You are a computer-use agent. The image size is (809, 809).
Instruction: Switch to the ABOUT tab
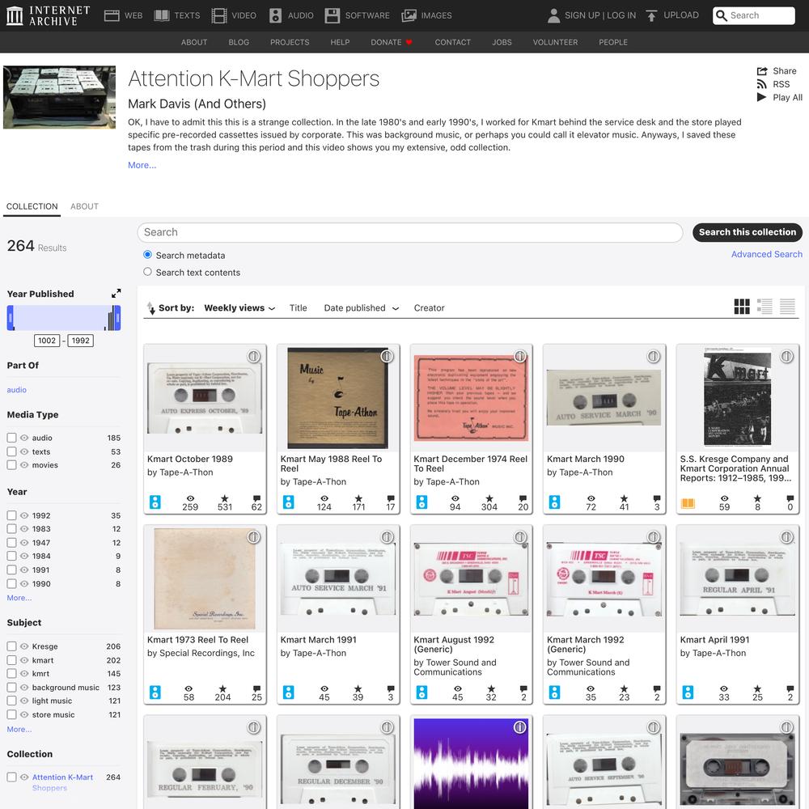[84, 206]
